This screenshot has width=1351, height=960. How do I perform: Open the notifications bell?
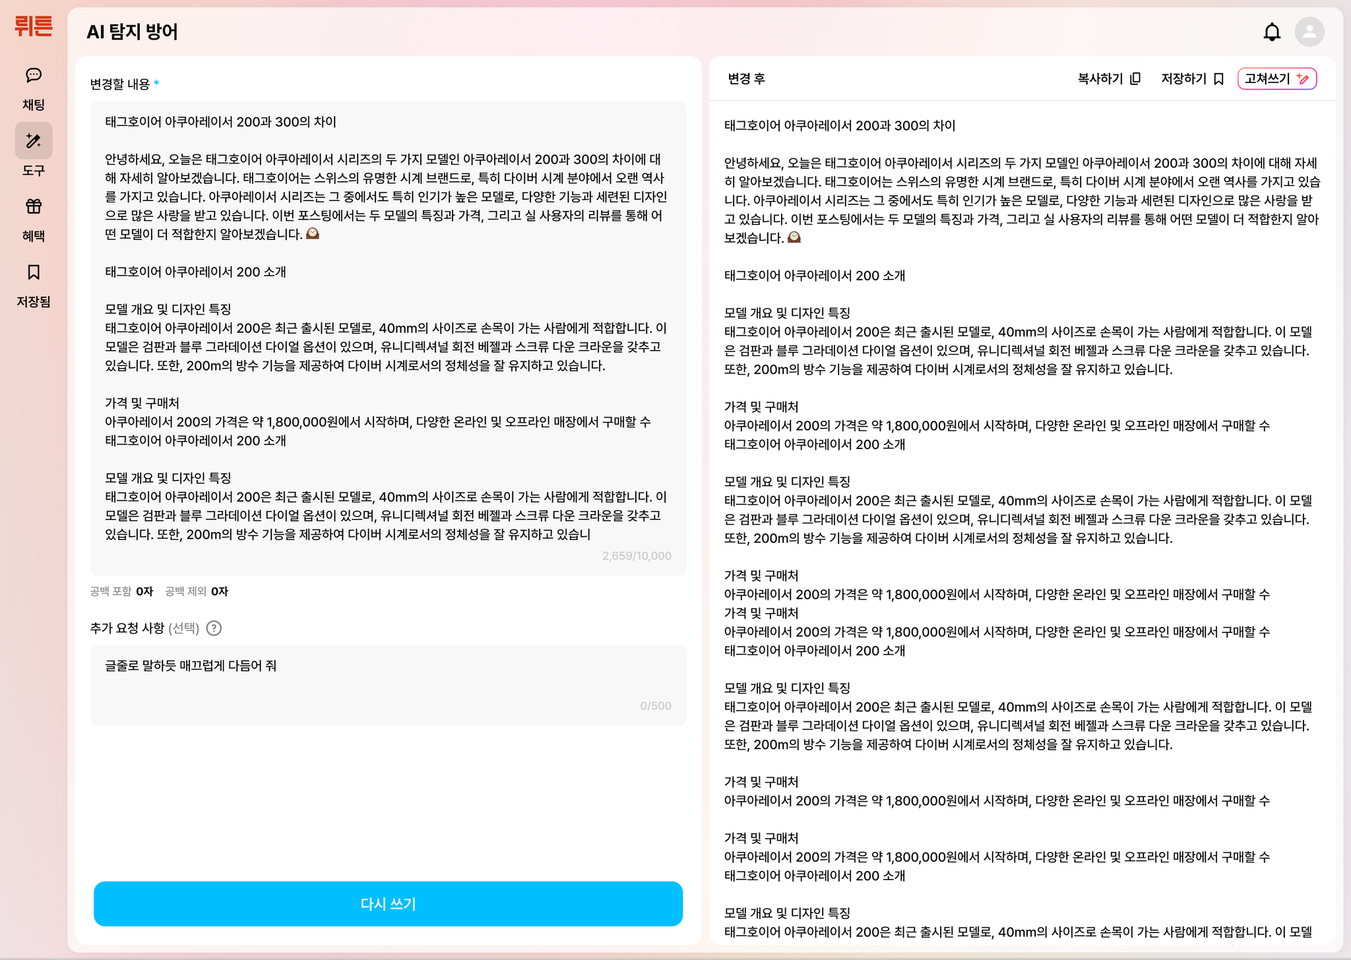(1272, 32)
